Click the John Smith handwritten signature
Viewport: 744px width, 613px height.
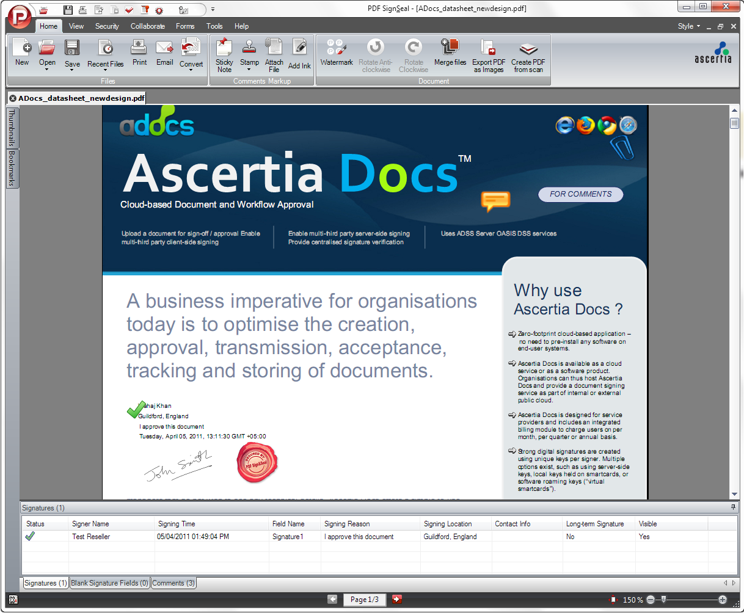tap(178, 465)
